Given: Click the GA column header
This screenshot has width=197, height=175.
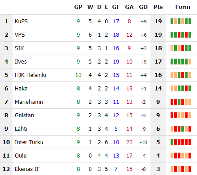Looking at the screenshot, I should pyautogui.click(x=129, y=7).
